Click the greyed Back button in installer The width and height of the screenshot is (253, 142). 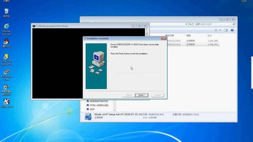pyautogui.click(x=128, y=95)
